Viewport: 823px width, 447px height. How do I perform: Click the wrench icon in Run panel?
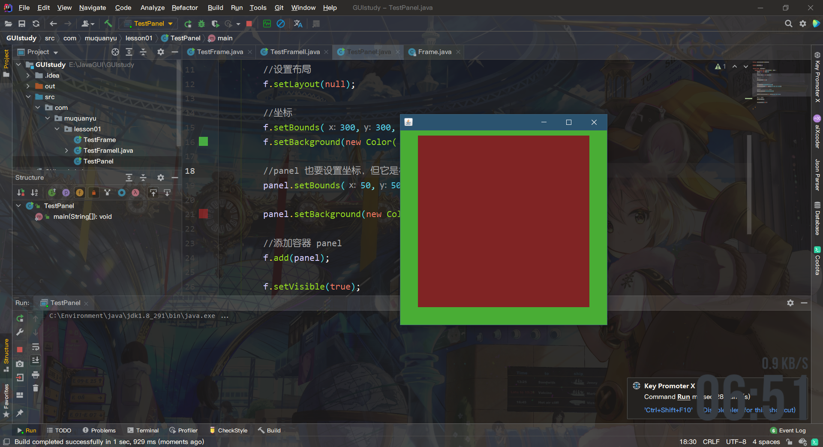pos(20,332)
